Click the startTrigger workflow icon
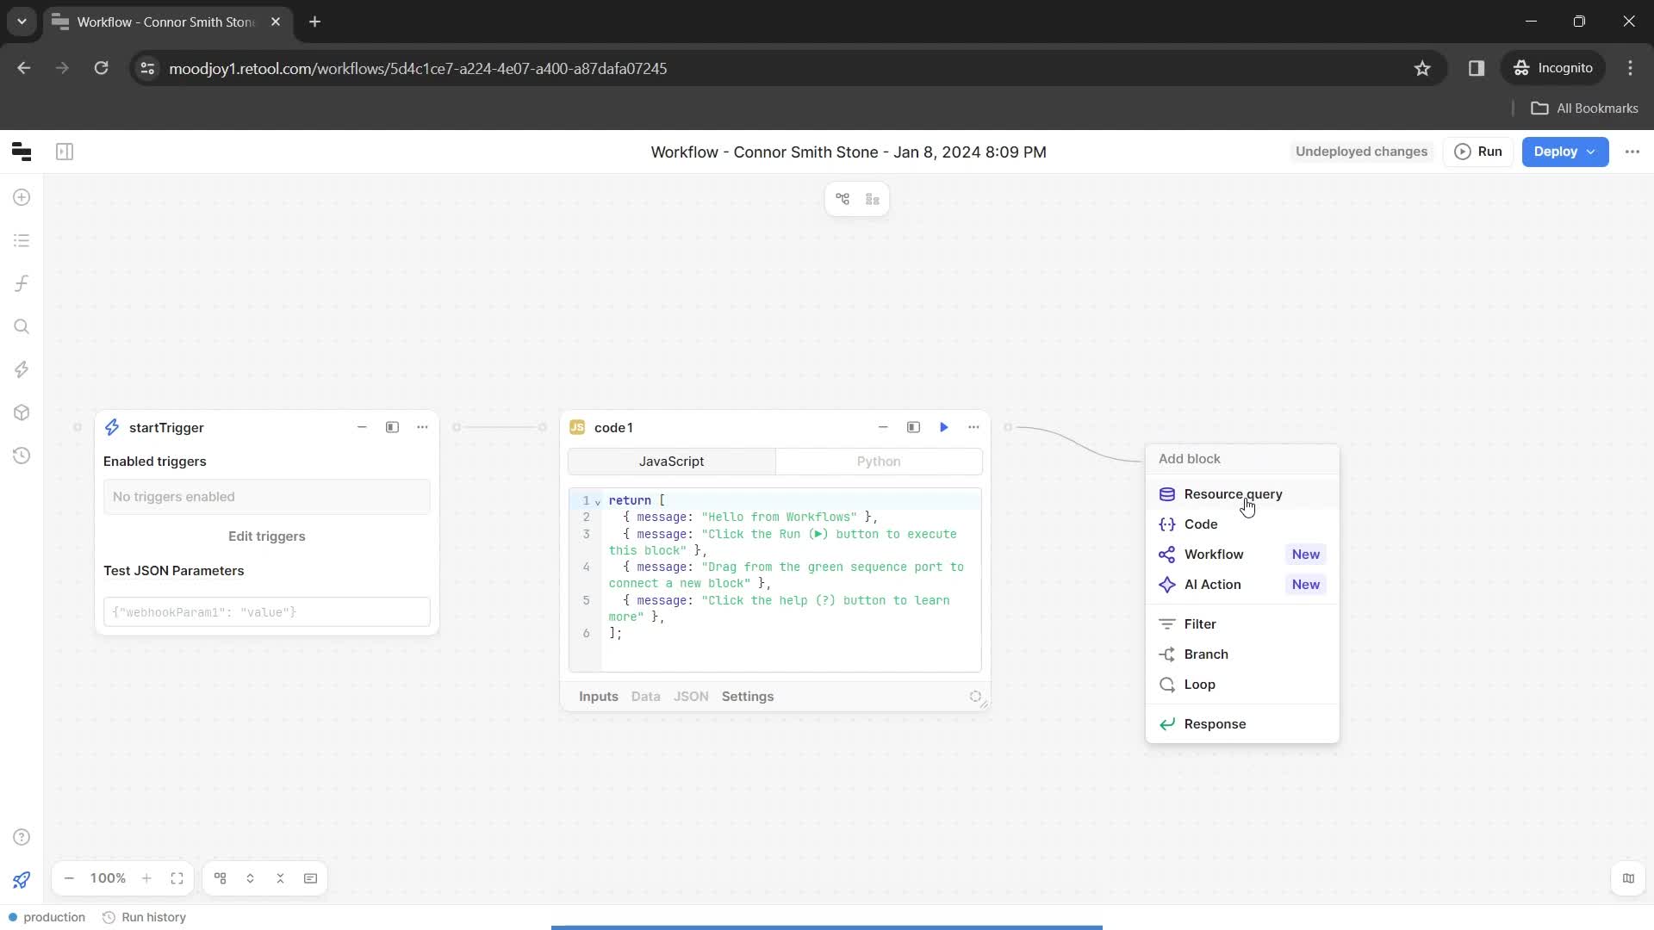This screenshot has height=930, width=1654. [113, 428]
